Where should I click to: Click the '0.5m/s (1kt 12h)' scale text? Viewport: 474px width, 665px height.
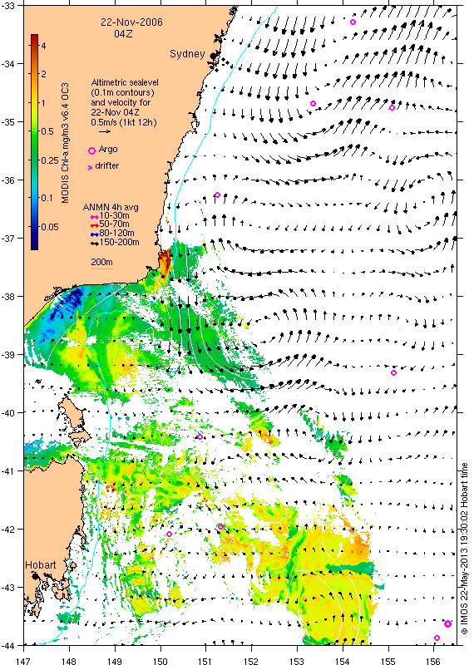pos(123,122)
